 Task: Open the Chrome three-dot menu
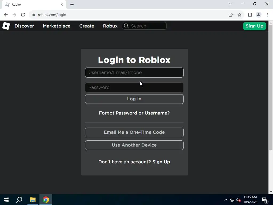click(x=267, y=15)
